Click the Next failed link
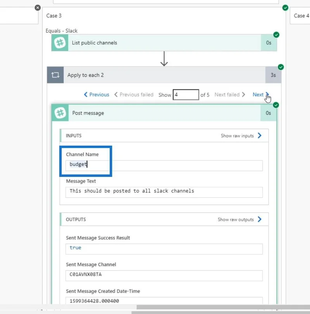 [230, 94]
